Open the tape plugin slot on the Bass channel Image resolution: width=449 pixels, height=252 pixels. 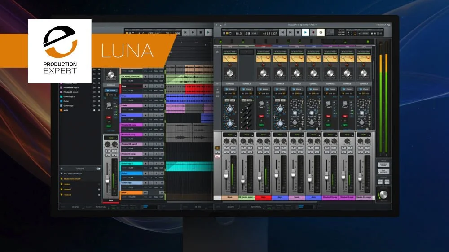tap(263, 52)
